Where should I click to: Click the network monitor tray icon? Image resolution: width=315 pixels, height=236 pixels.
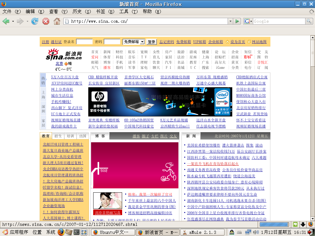pyautogui.click(x=248, y=232)
